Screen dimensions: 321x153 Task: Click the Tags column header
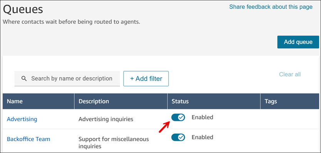pos(271,101)
